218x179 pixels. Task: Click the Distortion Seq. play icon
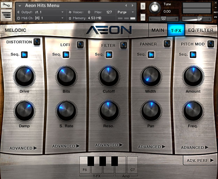pos(24,55)
